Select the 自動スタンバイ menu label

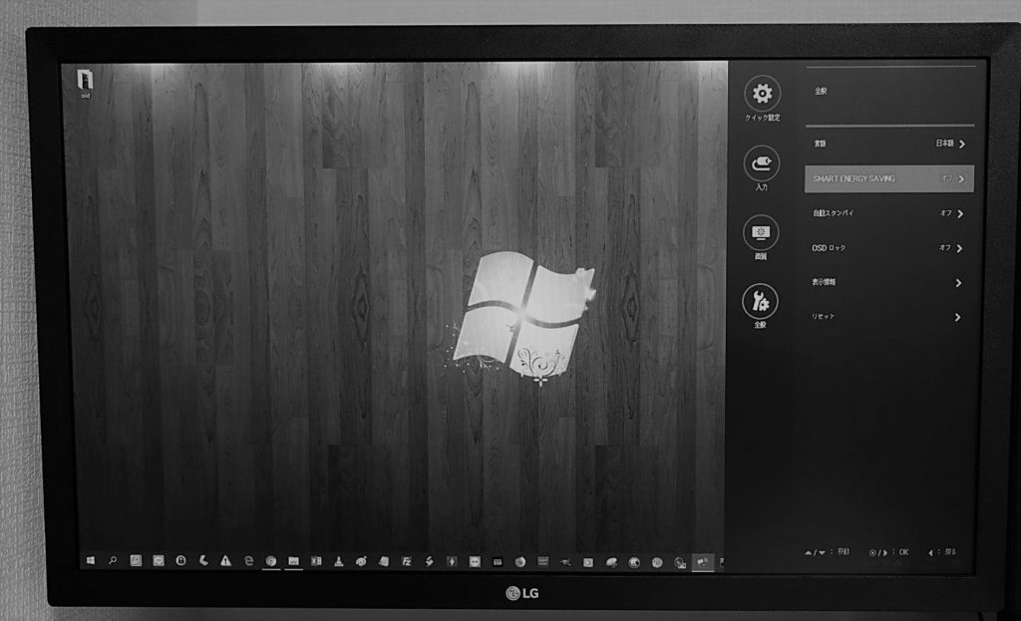pyautogui.click(x=833, y=213)
